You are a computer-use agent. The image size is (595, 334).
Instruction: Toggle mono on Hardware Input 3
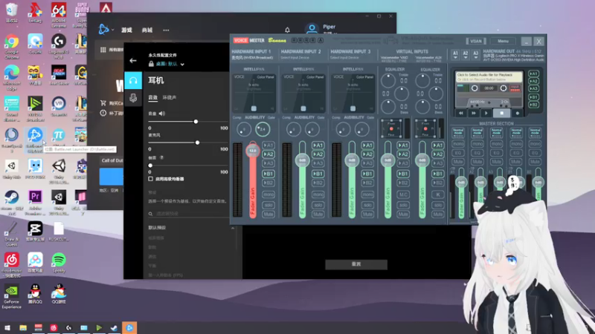367,194
